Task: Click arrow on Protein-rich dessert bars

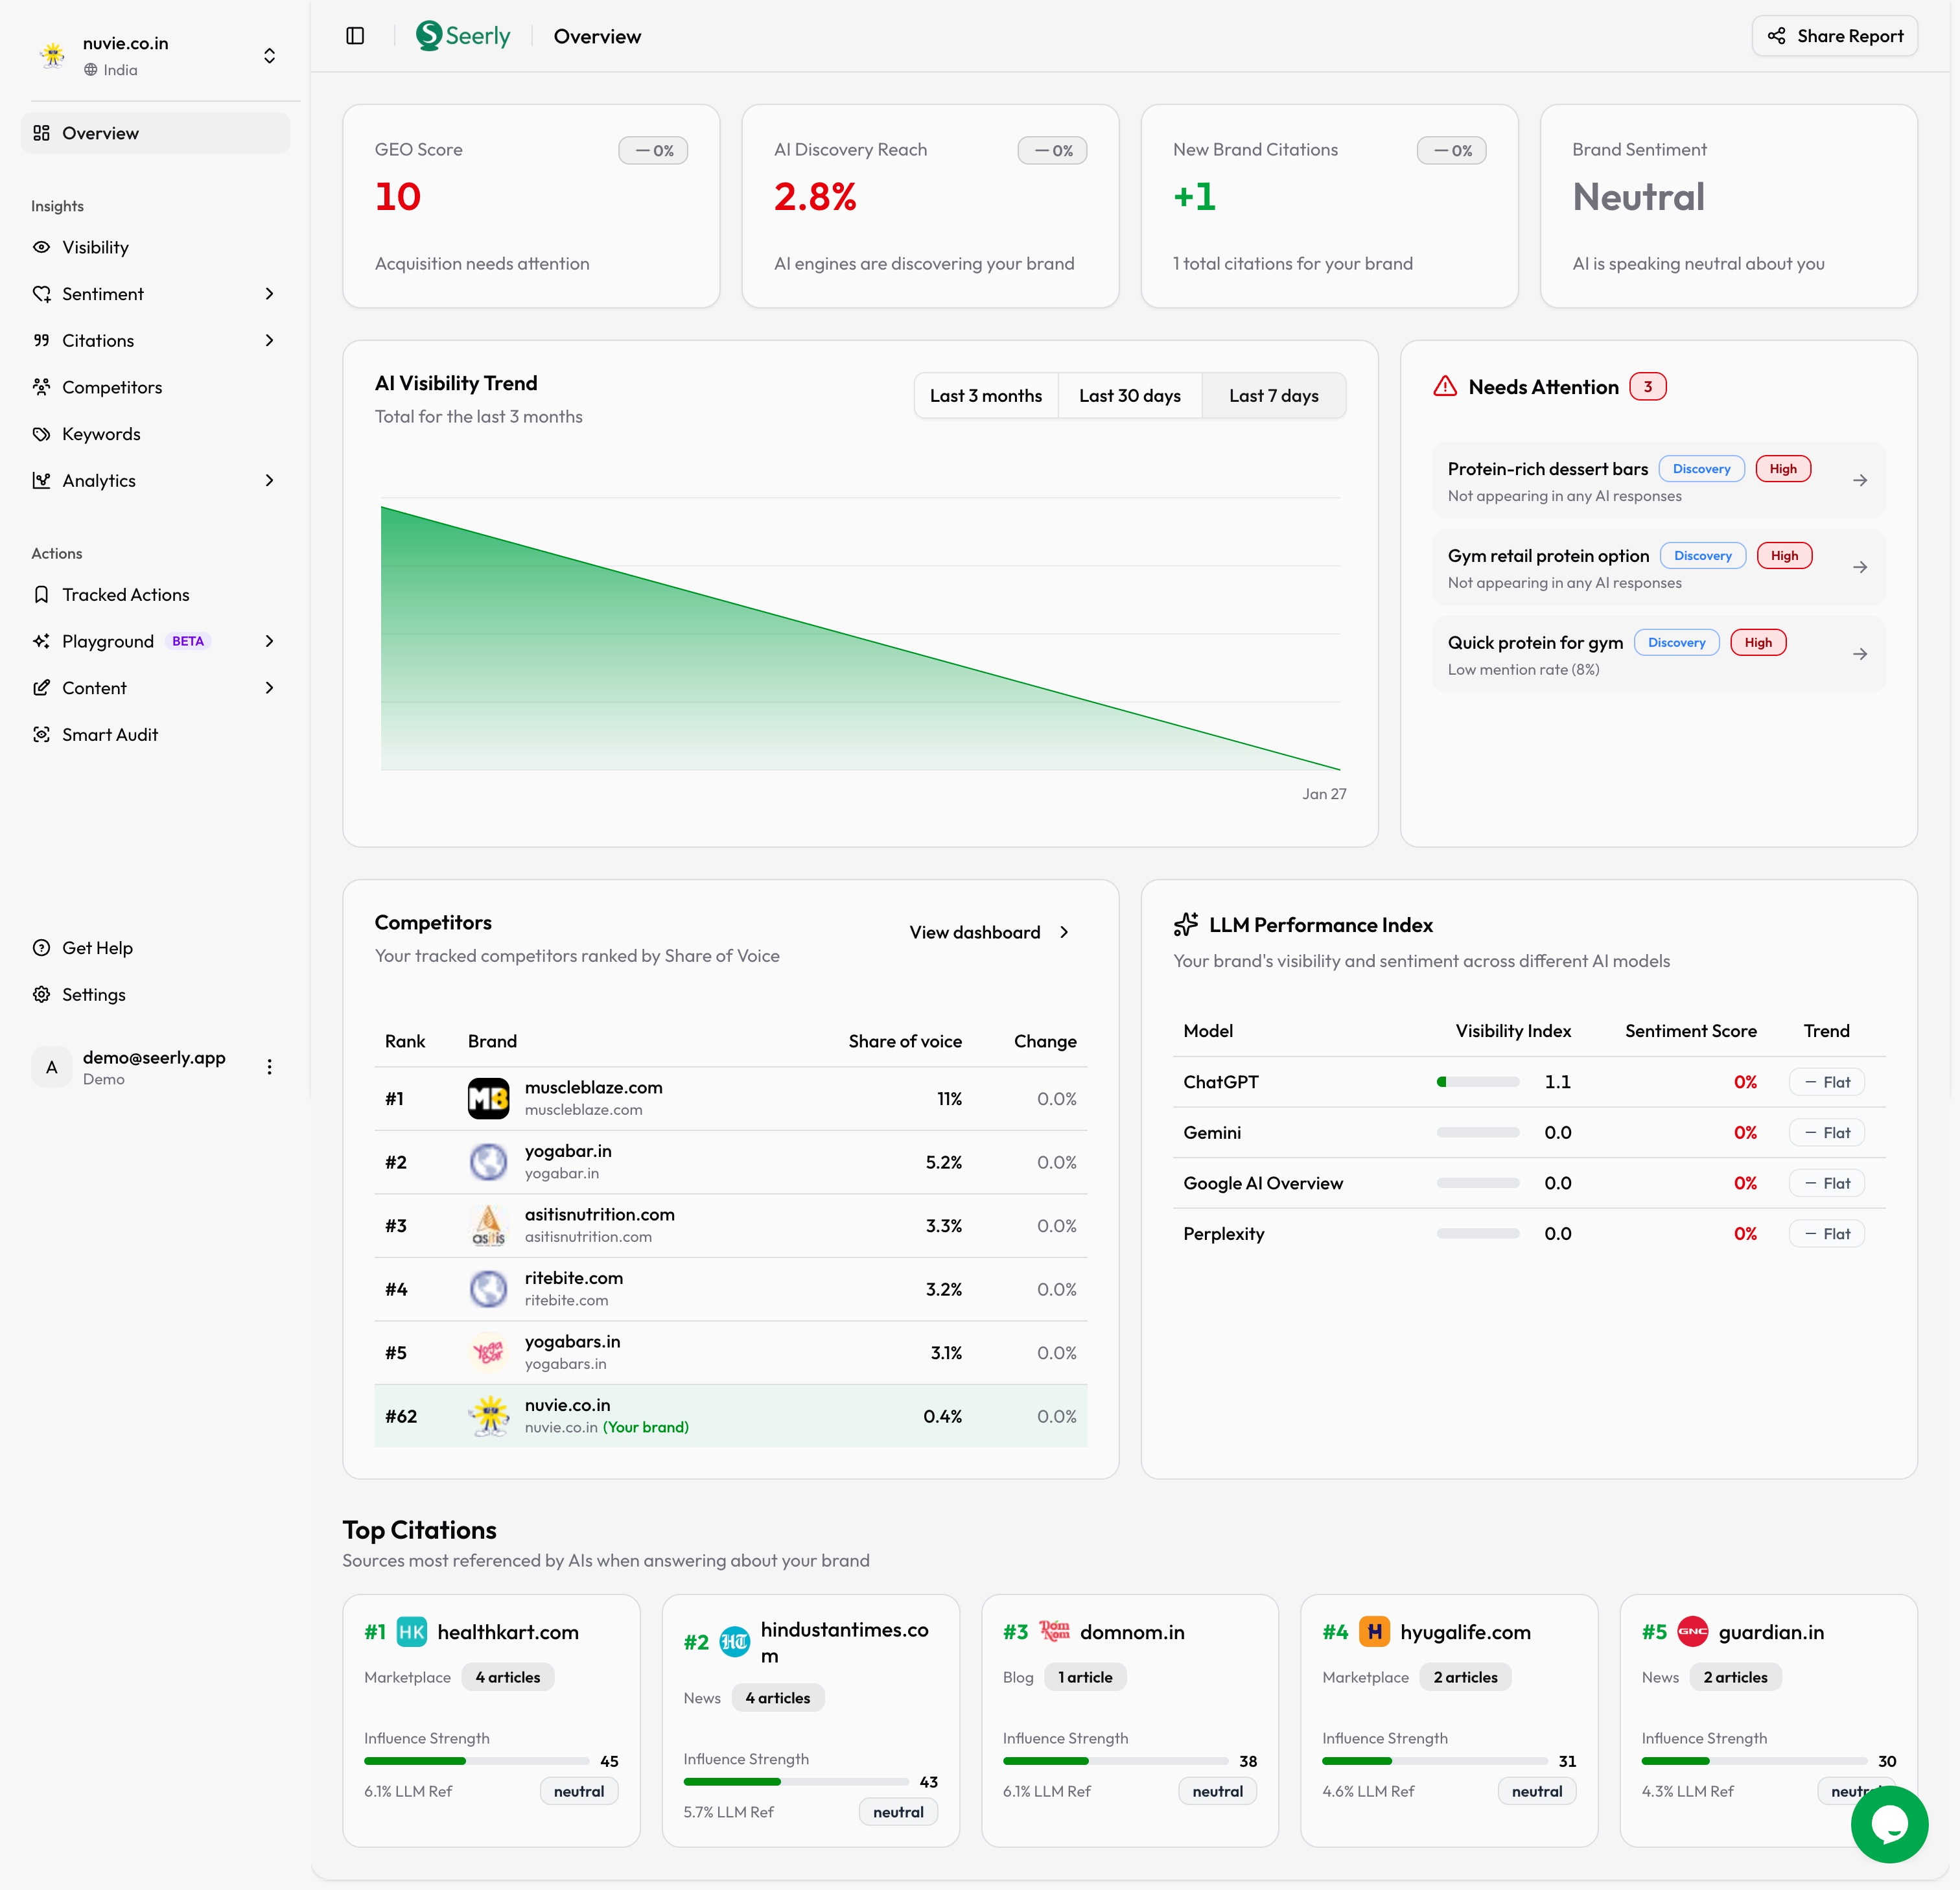Action: (1859, 481)
